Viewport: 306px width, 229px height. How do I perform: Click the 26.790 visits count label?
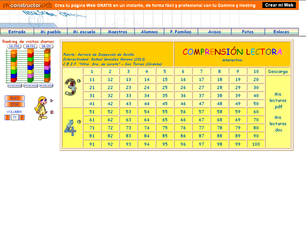tap(14, 46)
